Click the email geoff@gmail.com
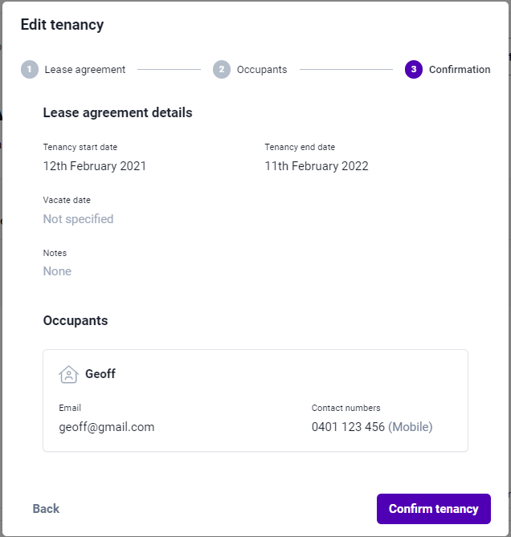This screenshot has height=537, width=511. point(107,427)
